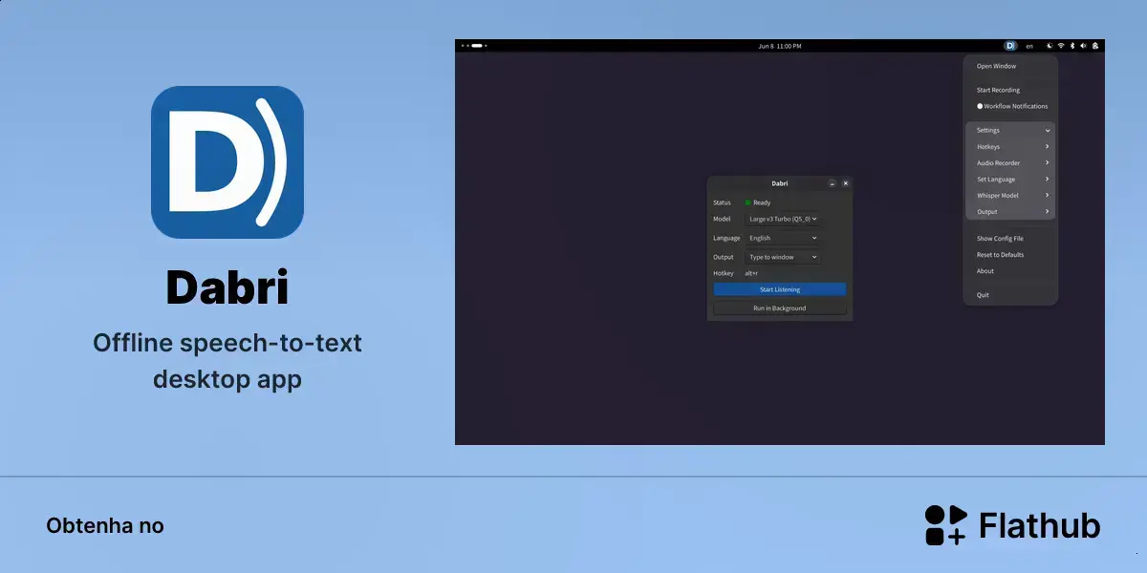Toggle Workflow Notifications option
This screenshot has height=573, width=1147.
pos(1011,106)
